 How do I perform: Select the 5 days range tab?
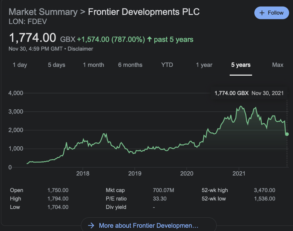57,65
